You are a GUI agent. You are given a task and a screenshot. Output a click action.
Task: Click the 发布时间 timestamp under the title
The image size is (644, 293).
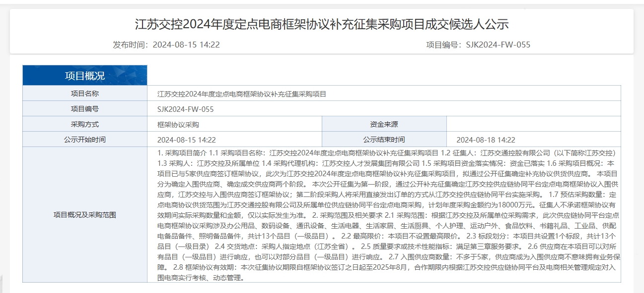(x=166, y=45)
